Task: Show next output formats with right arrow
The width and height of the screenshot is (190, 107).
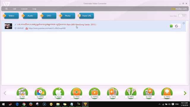Action: (x=185, y=93)
